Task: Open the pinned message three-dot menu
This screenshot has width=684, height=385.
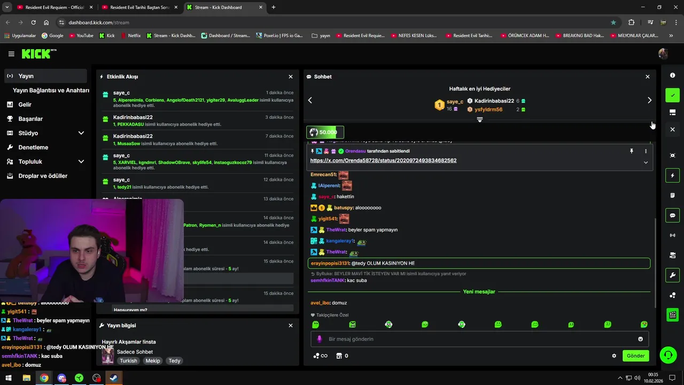Action: click(x=646, y=151)
